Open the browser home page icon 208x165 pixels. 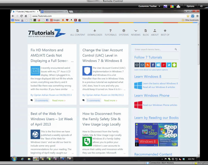[26, 16]
